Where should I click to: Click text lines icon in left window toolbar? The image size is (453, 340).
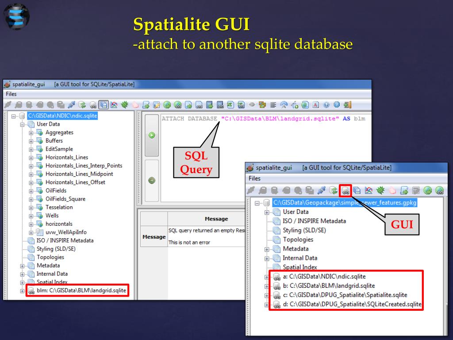(x=273, y=104)
